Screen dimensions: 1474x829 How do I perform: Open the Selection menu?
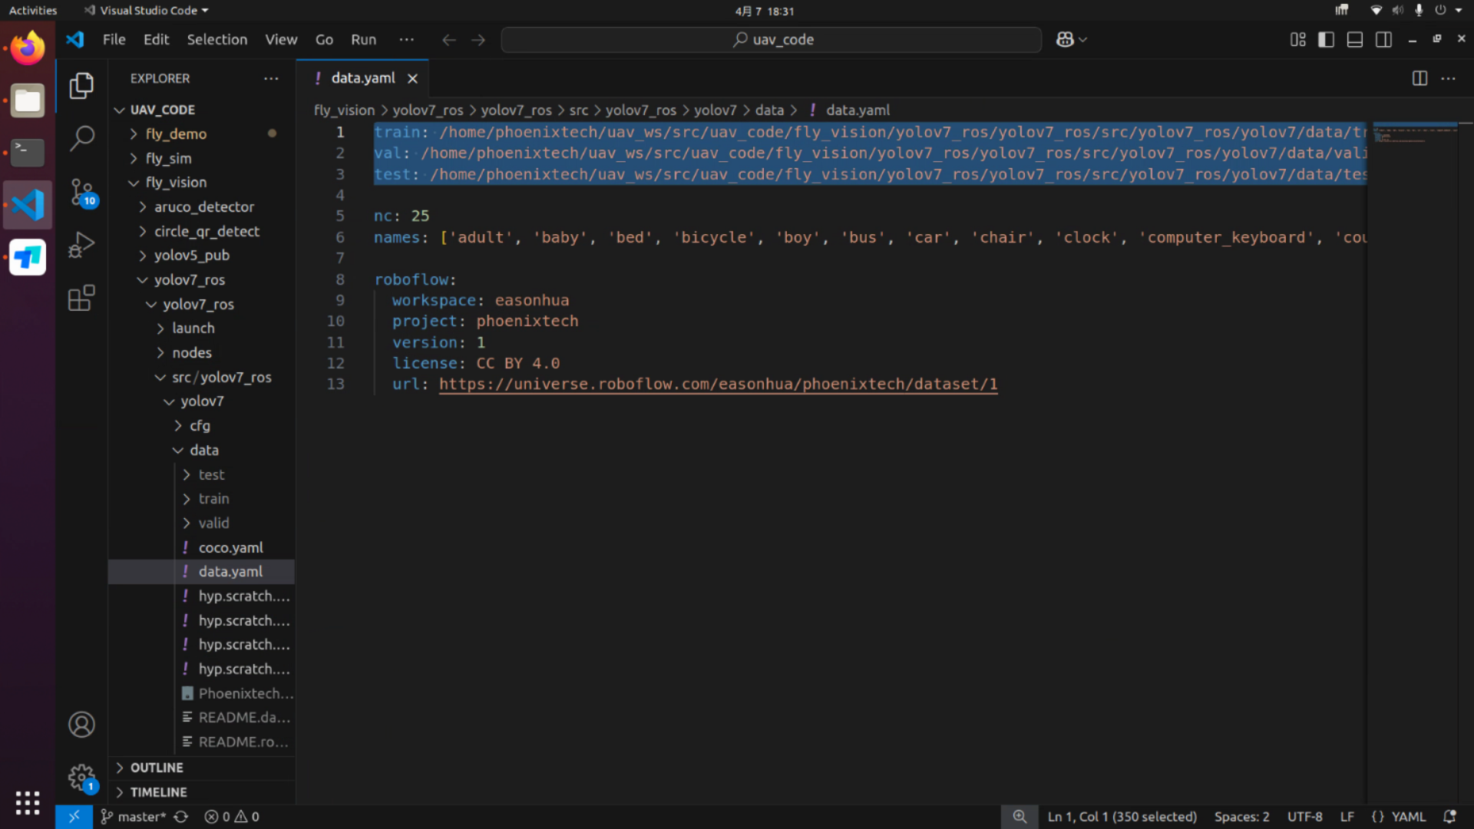pos(217,40)
